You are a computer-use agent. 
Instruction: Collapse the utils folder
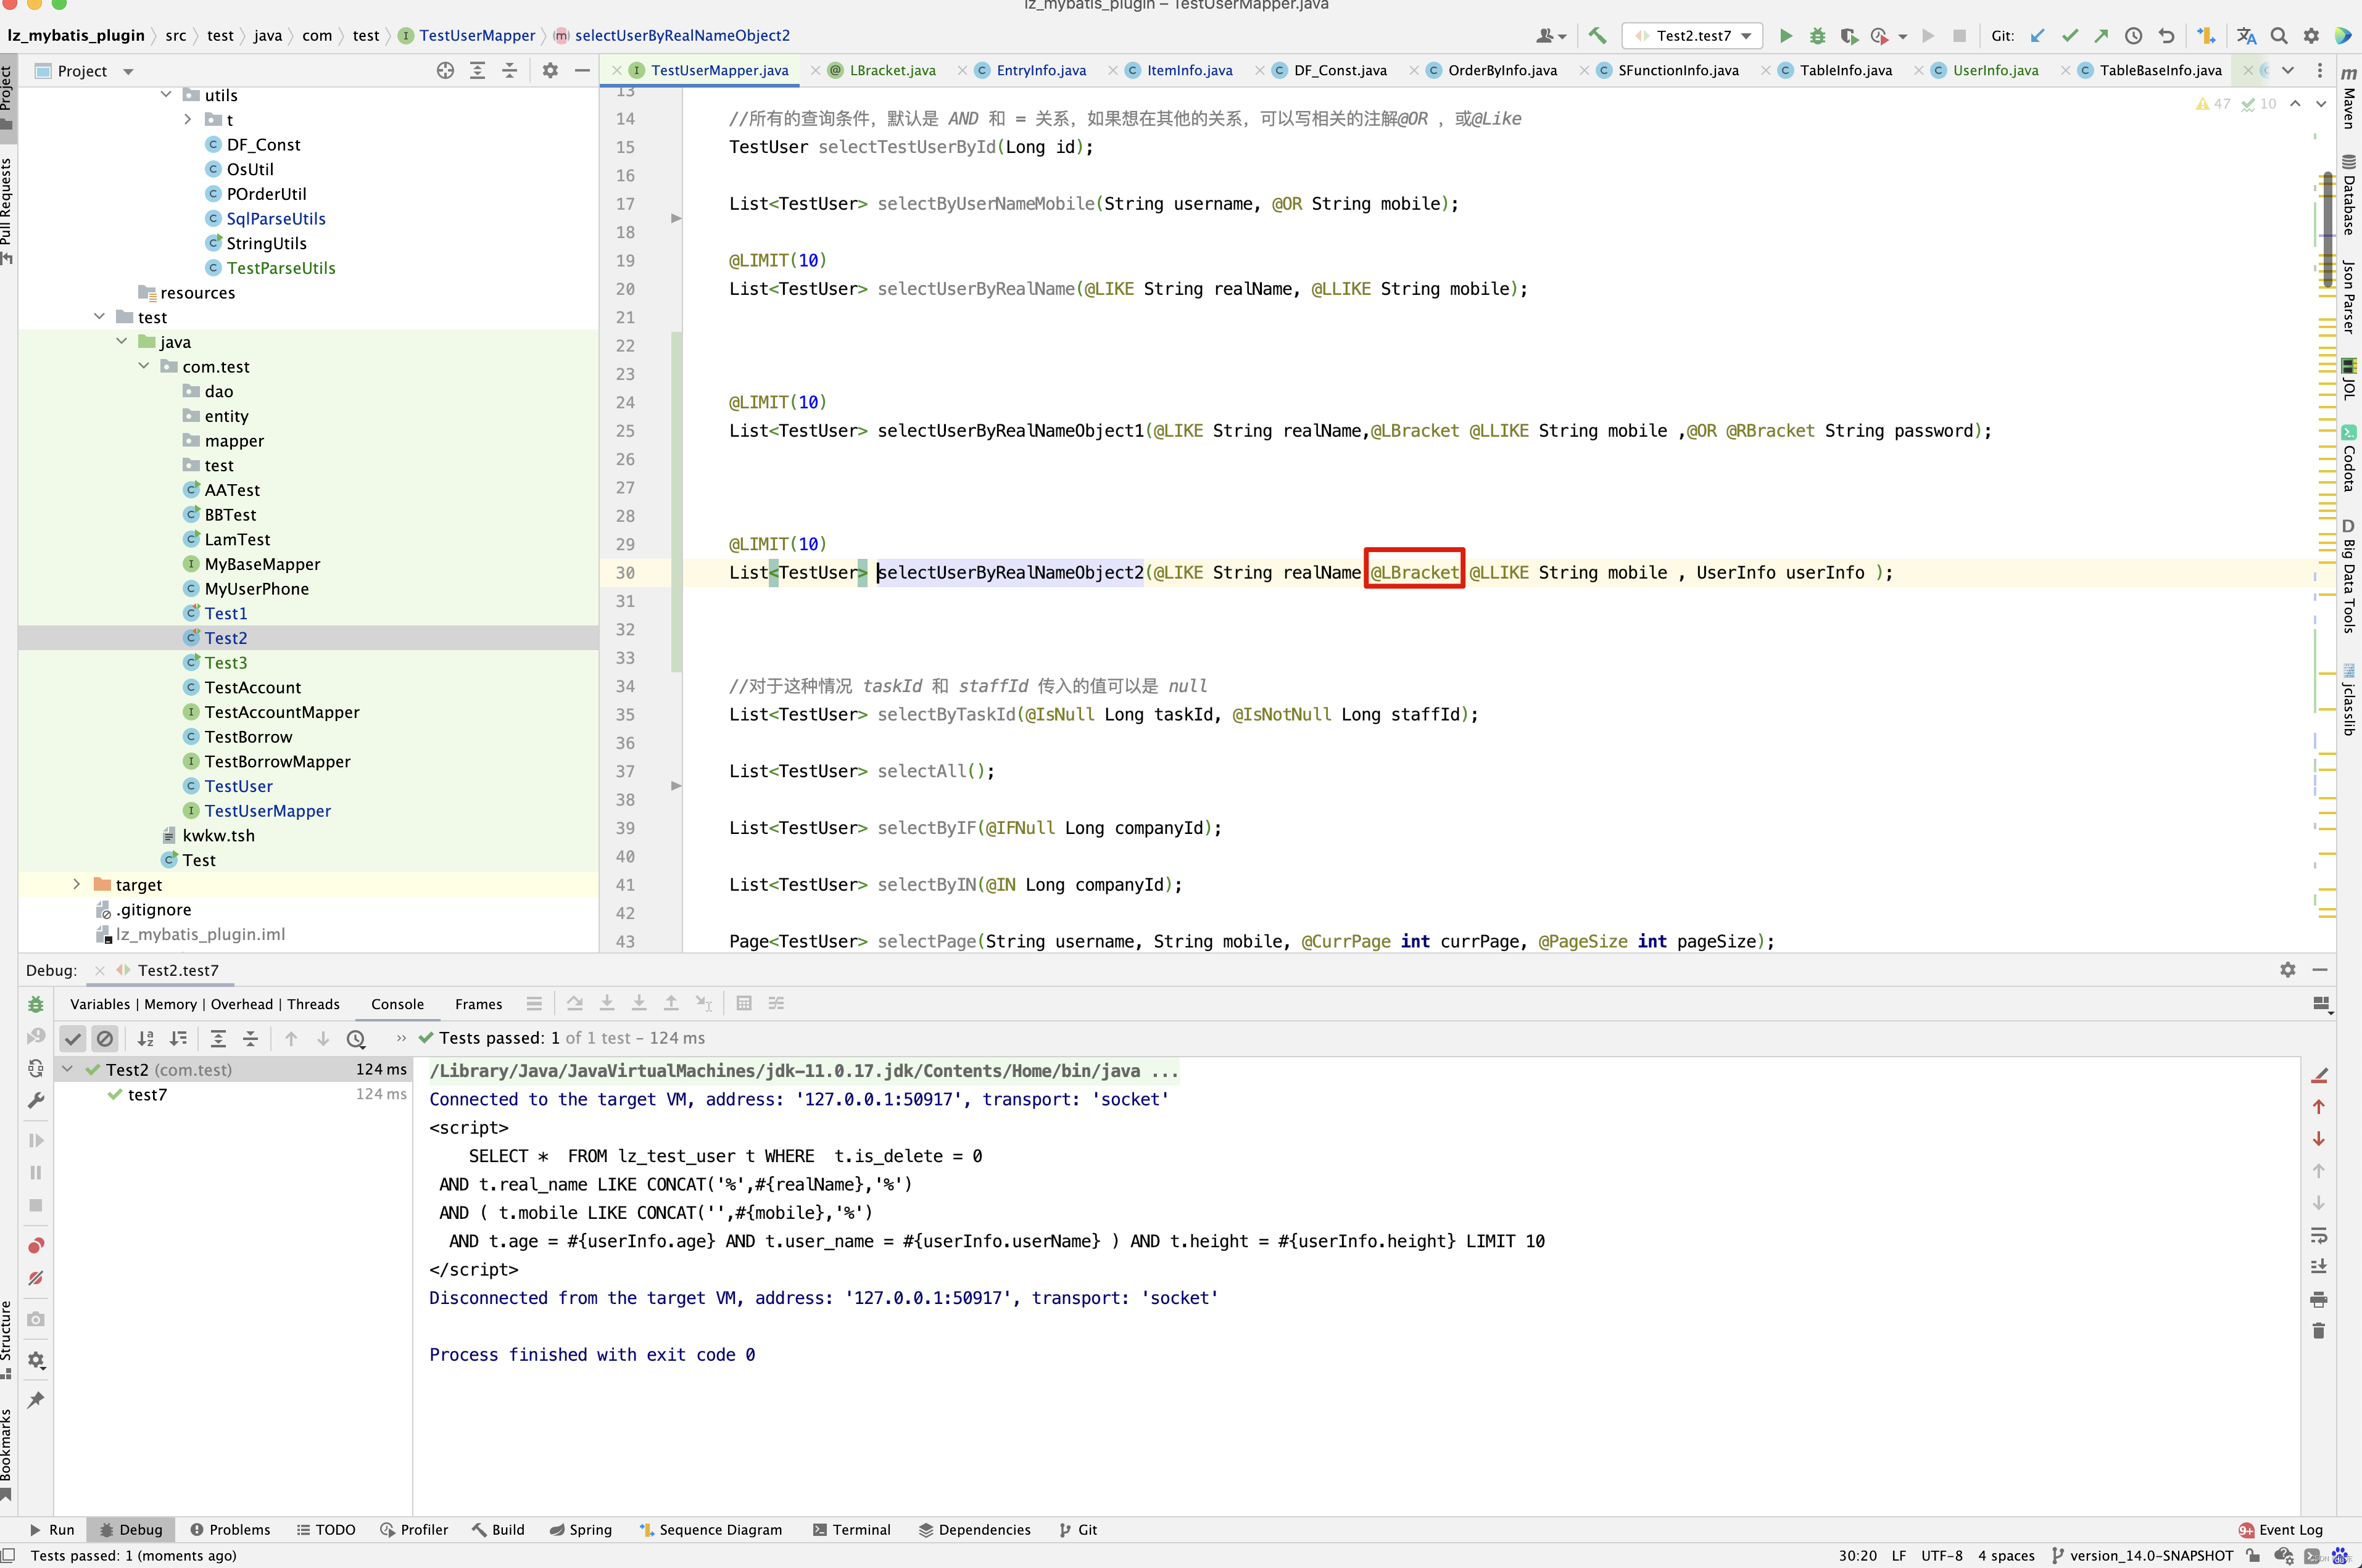(166, 95)
